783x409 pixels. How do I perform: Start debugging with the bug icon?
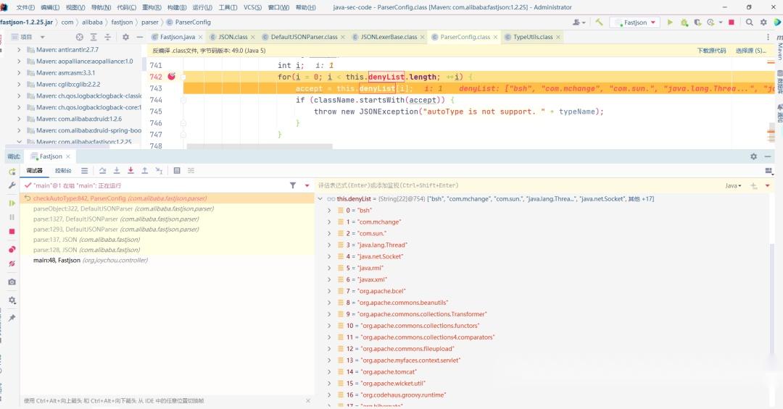pyautogui.click(x=684, y=22)
